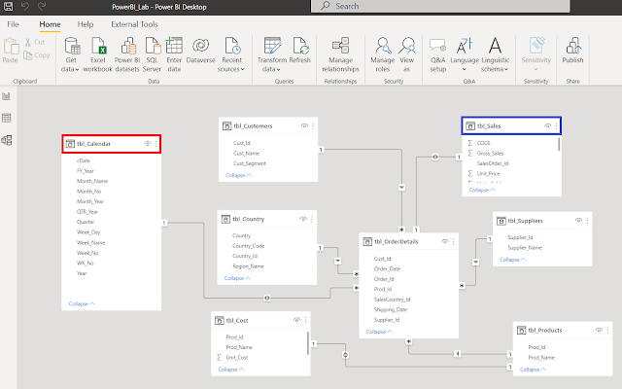Switch to Data view in sidebar
622x389 pixels.
point(7,118)
